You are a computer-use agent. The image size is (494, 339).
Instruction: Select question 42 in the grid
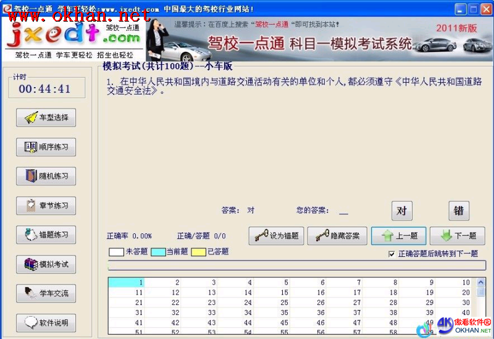[162, 323]
